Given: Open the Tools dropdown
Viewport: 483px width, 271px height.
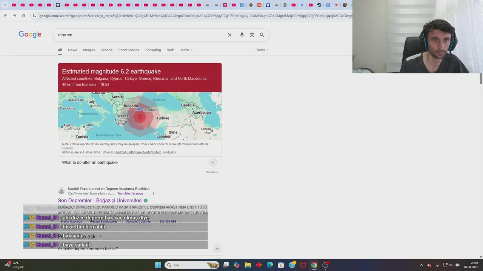Looking at the screenshot, I should [262, 50].
